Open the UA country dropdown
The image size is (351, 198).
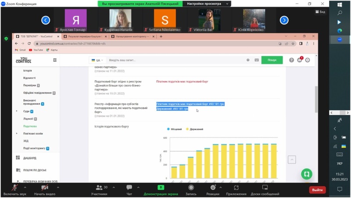pyautogui.click(x=97, y=60)
